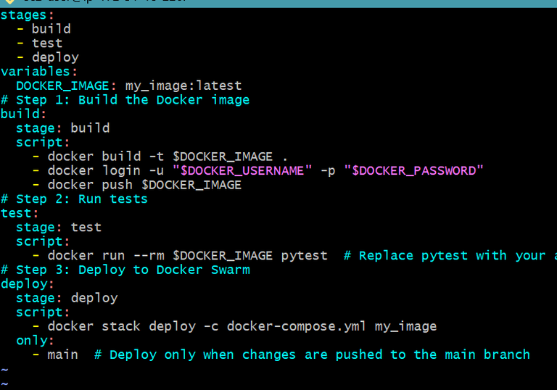Click 'docker login -u' in the build script
The width and height of the screenshot is (557, 390).
click(x=105, y=171)
